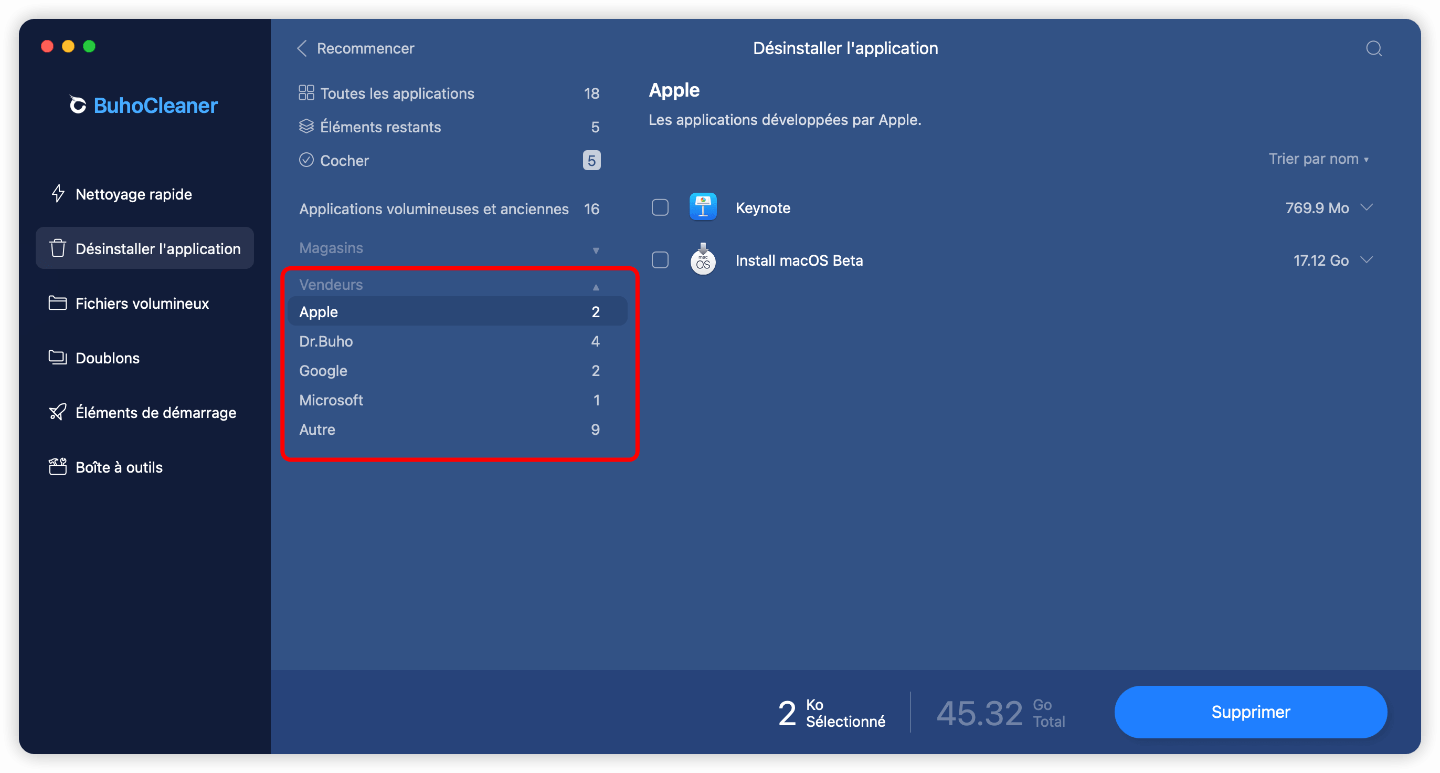Click the BuhoCleaner logo icon
The height and width of the screenshot is (773, 1440).
(x=78, y=105)
